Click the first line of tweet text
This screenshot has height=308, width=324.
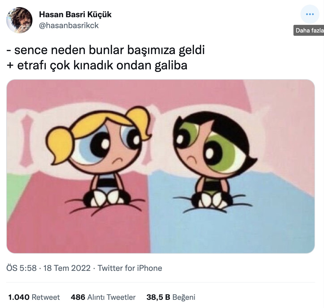click(x=106, y=50)
